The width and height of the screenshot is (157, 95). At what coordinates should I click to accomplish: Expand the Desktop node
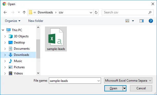tap(5, 42)
